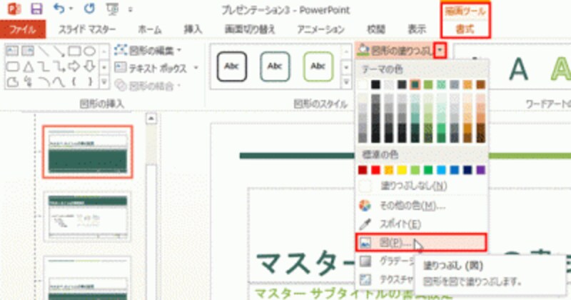Select the left brace shape

pyautogui.click(x=74, y=82)
